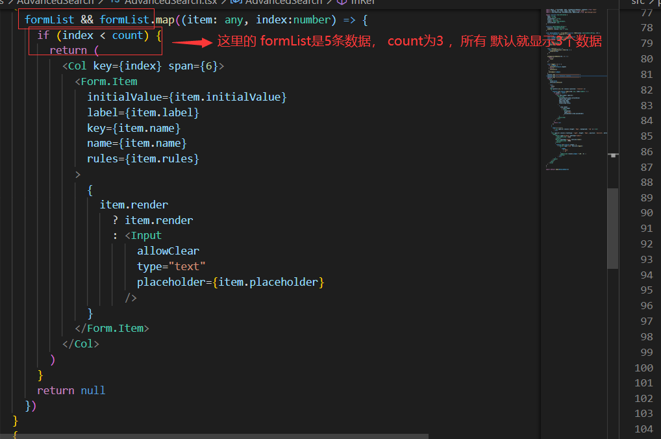Screen dimensions: 661x439
Task: Click the 'rules={item.rules}' prop
Action: point(143,159)
